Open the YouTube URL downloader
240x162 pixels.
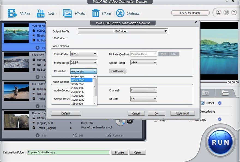tap(40, 13)
